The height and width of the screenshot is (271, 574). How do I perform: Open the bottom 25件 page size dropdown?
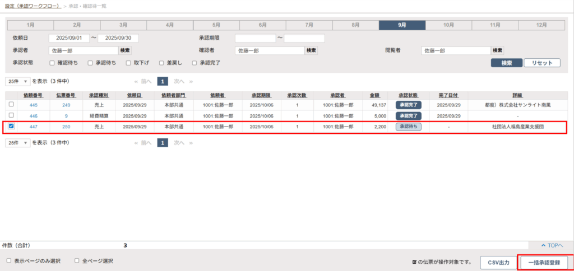(18, 143)
